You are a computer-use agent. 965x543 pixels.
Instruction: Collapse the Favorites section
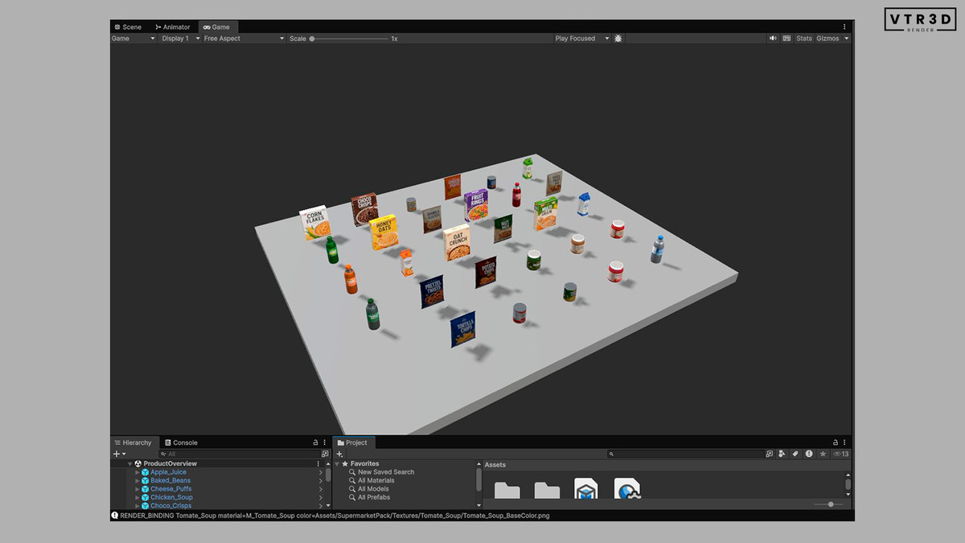[337, 463]
